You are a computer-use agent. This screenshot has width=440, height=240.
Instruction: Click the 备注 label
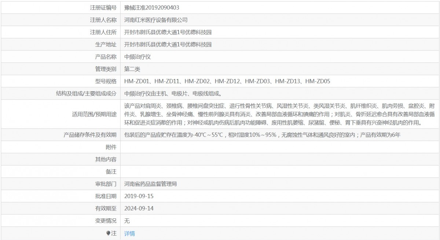(111, 171)
